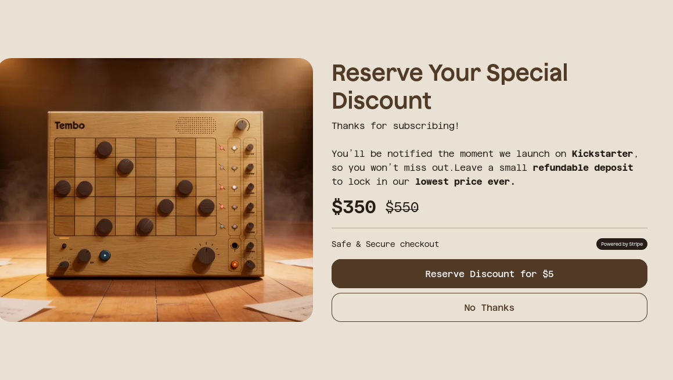Click the Thanks for subscribing message
673x380 pixels.
[395, 126]
